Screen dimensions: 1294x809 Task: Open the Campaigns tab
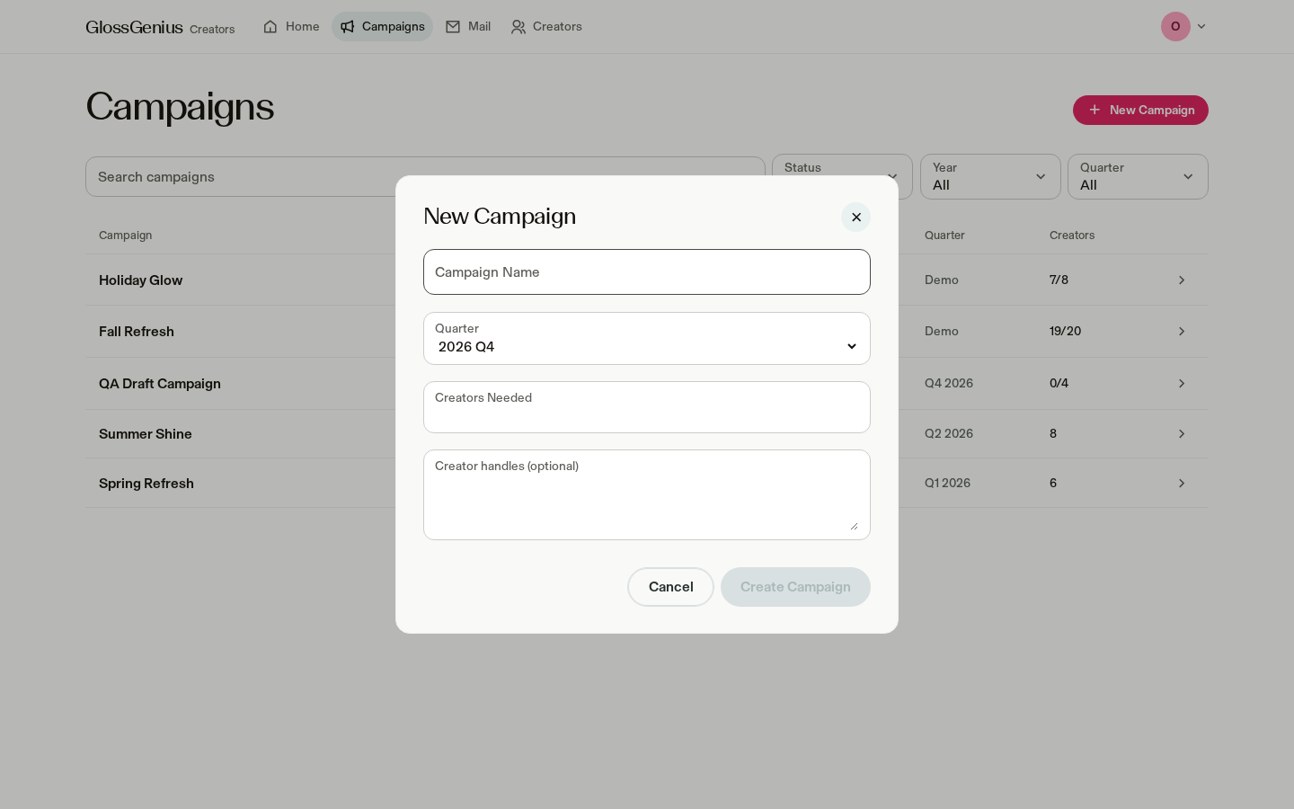point(382,27)
